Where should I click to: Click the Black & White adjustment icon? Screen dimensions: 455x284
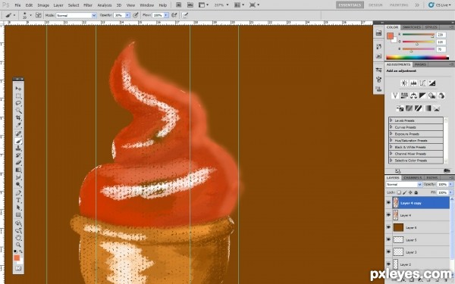423,95
